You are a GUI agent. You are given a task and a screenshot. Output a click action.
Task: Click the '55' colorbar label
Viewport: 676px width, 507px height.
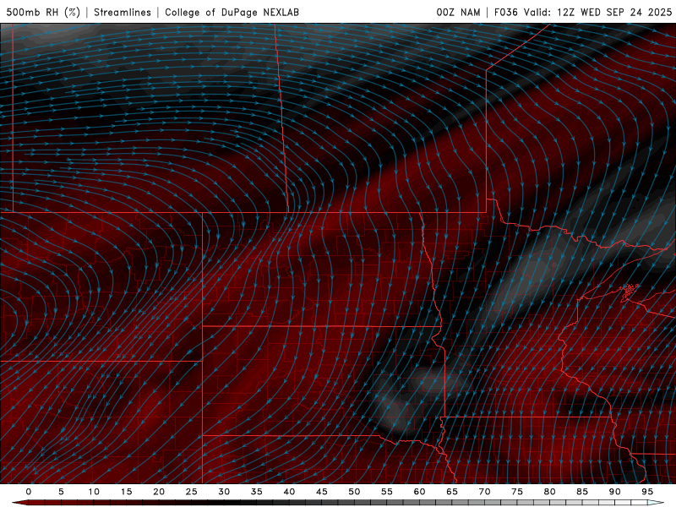(x=386, y=492)
